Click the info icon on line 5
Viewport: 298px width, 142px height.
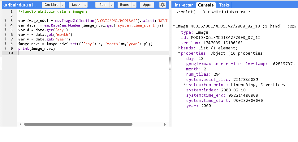(x=6, y=30)
